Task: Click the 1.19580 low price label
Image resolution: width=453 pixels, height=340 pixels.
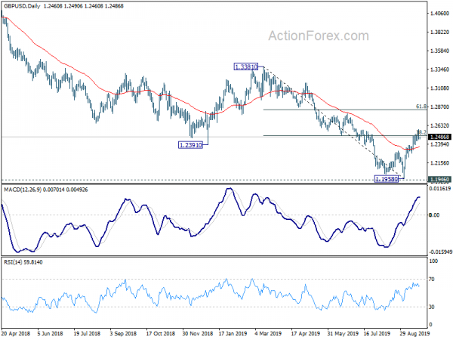Action: click(x=387, y=179)
